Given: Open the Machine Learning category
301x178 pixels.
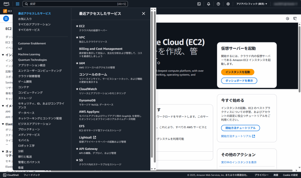Looking at the screenshot, I should click(x=29, y=54).
